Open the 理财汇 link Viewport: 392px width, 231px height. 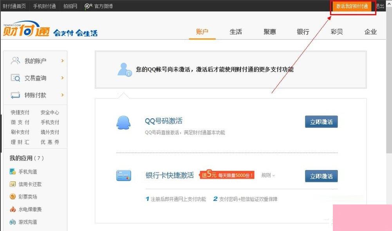point(20,142)
